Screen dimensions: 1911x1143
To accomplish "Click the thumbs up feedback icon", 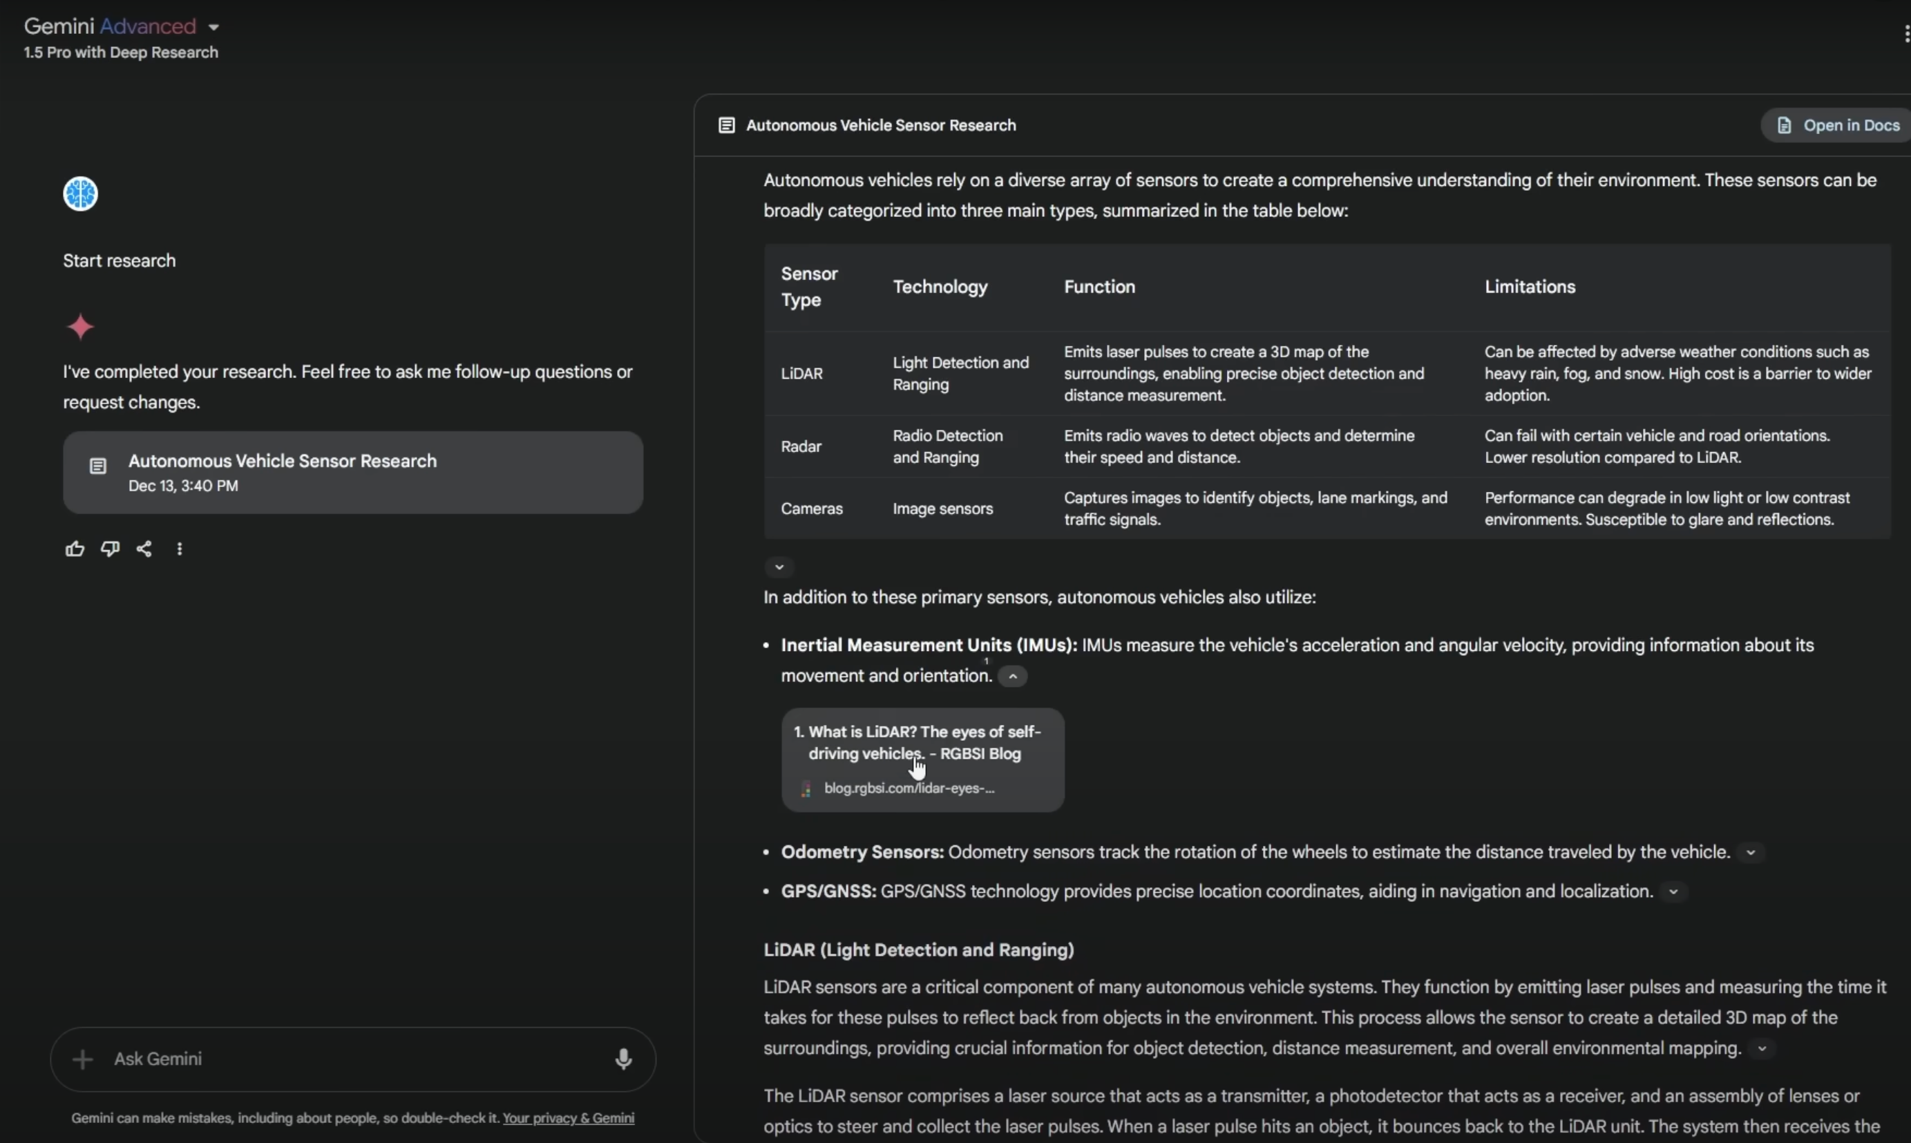I will (75, 549).
